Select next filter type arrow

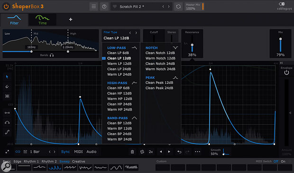coord(136,33)
